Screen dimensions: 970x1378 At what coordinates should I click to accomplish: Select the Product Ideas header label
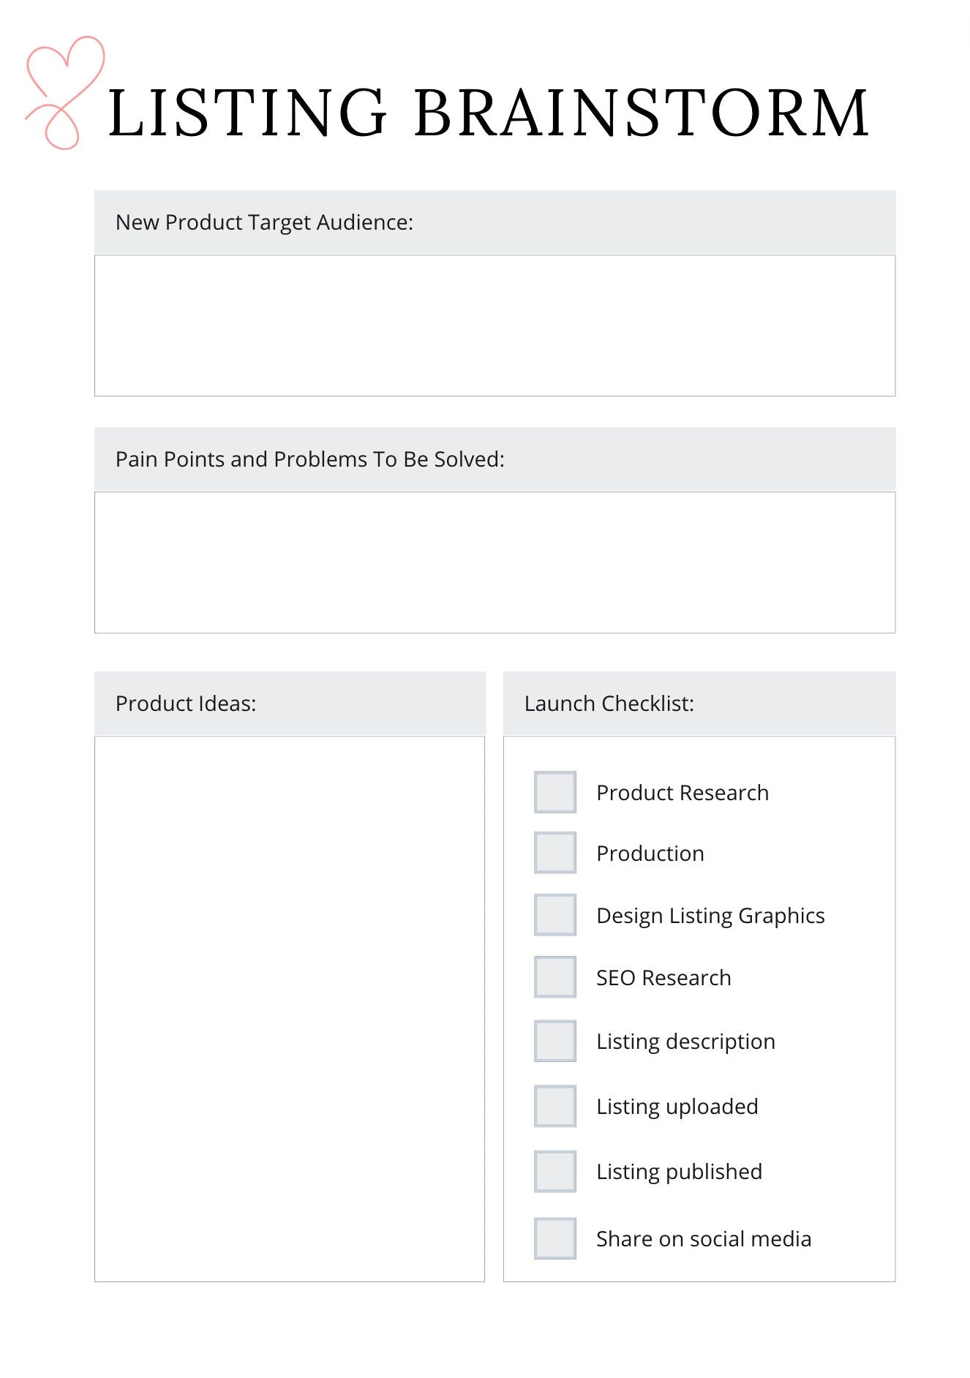[x=186, y=704]
